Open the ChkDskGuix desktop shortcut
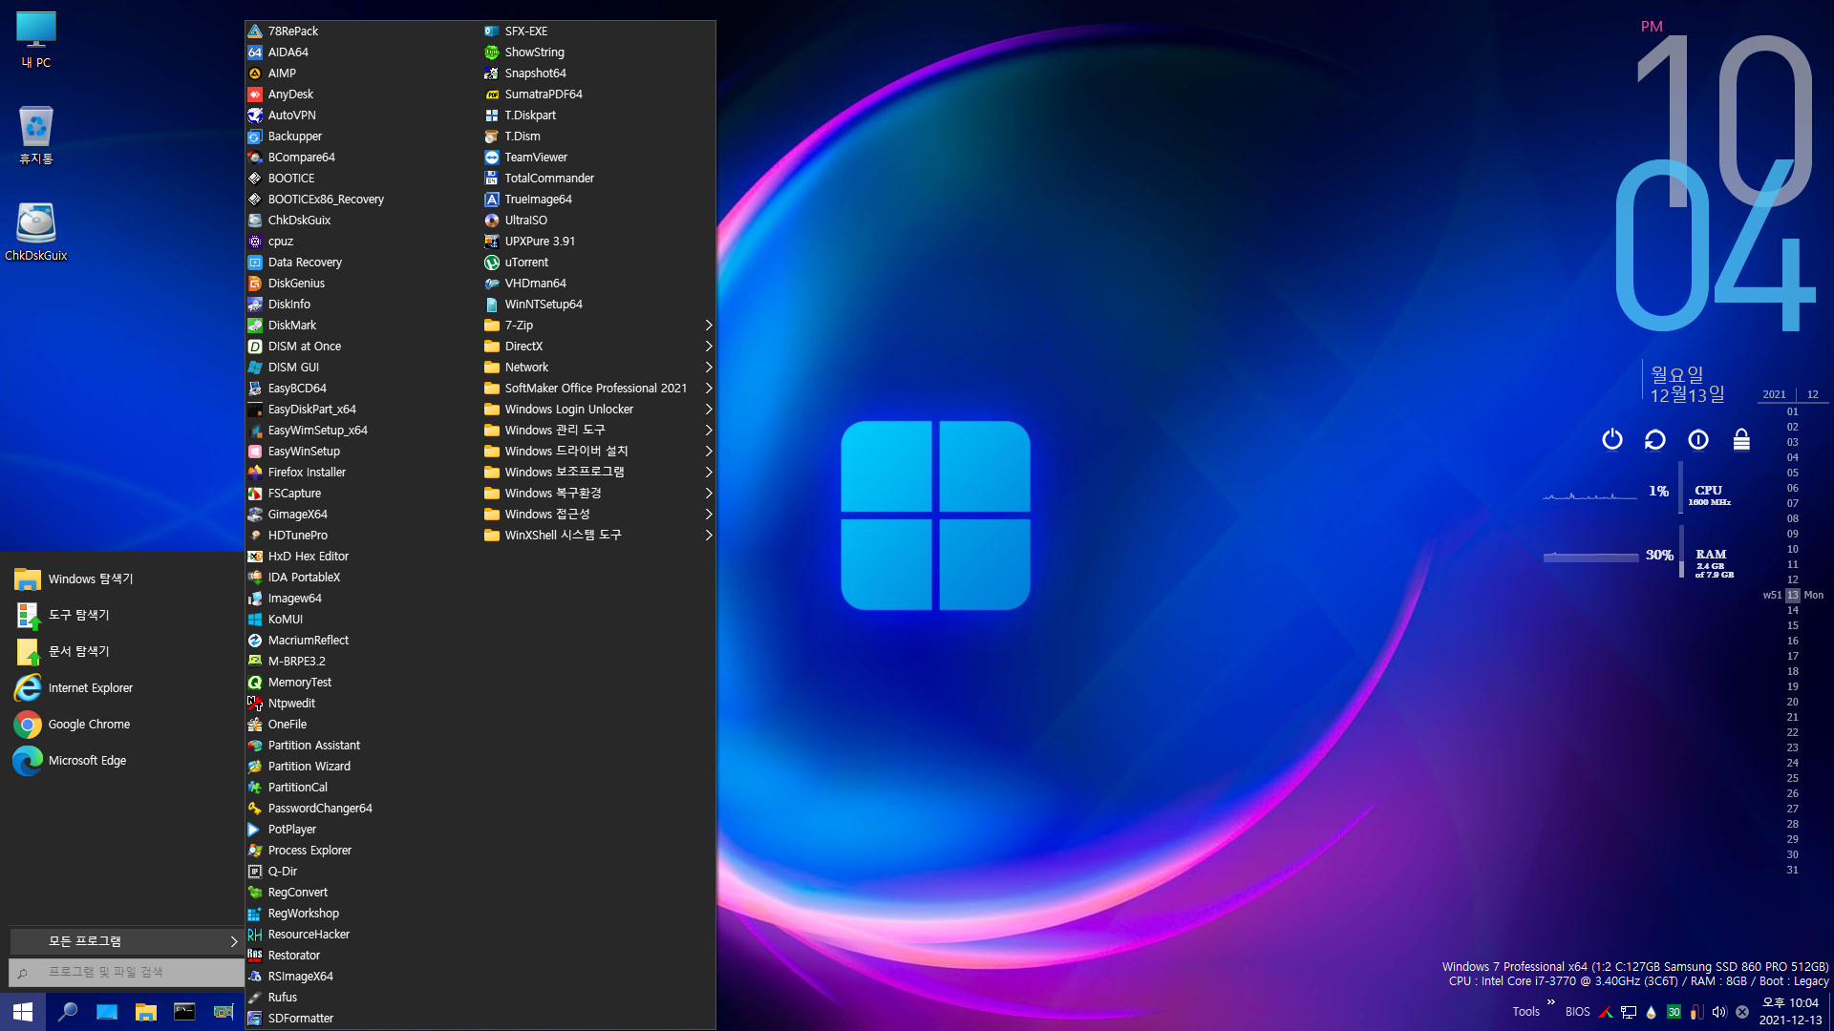Viewport: 1834px width, 1031px height. click(x=36, y=233)
